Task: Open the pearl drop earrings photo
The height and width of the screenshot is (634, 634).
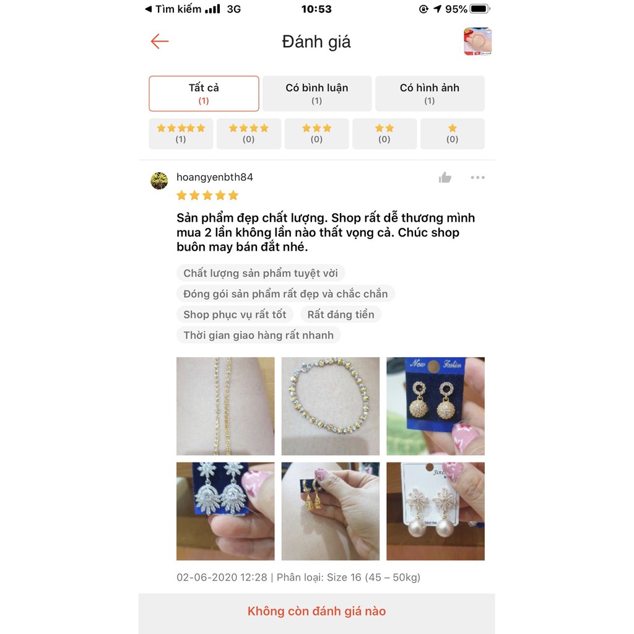Action: coord(435,511)
